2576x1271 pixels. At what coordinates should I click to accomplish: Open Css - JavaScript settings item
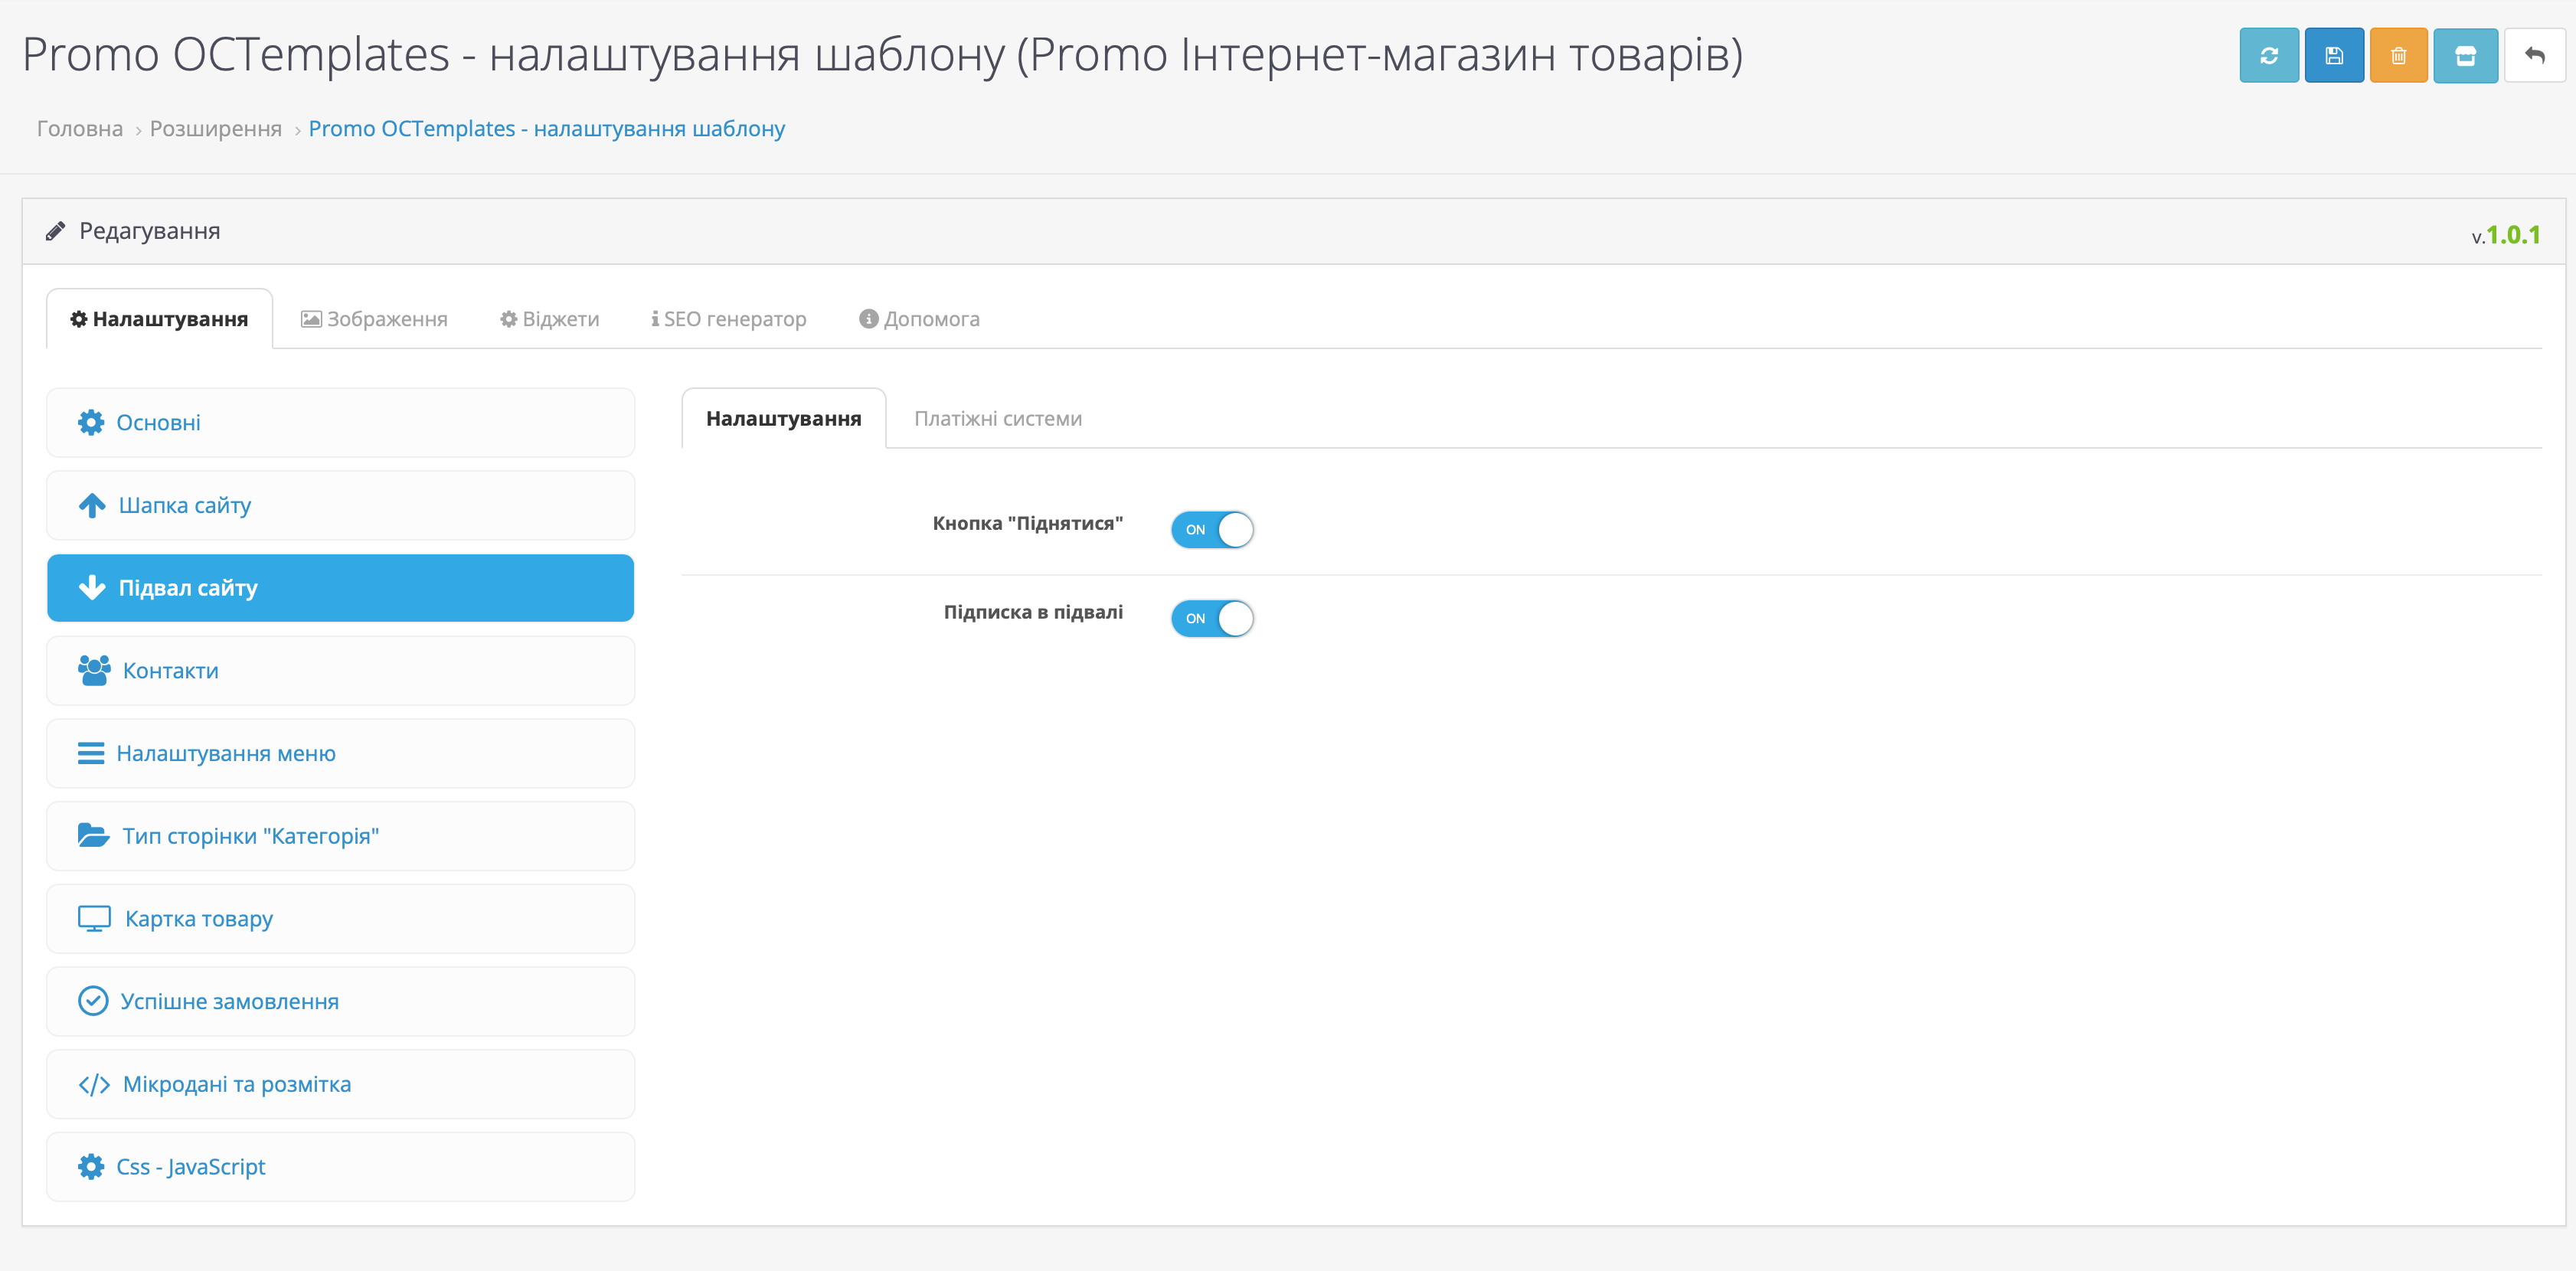340,1167
